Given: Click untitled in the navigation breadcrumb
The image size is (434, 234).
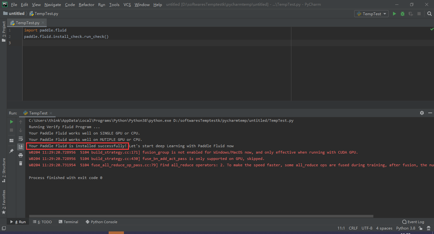Looking at the screenshot, I should click(14, 14).
